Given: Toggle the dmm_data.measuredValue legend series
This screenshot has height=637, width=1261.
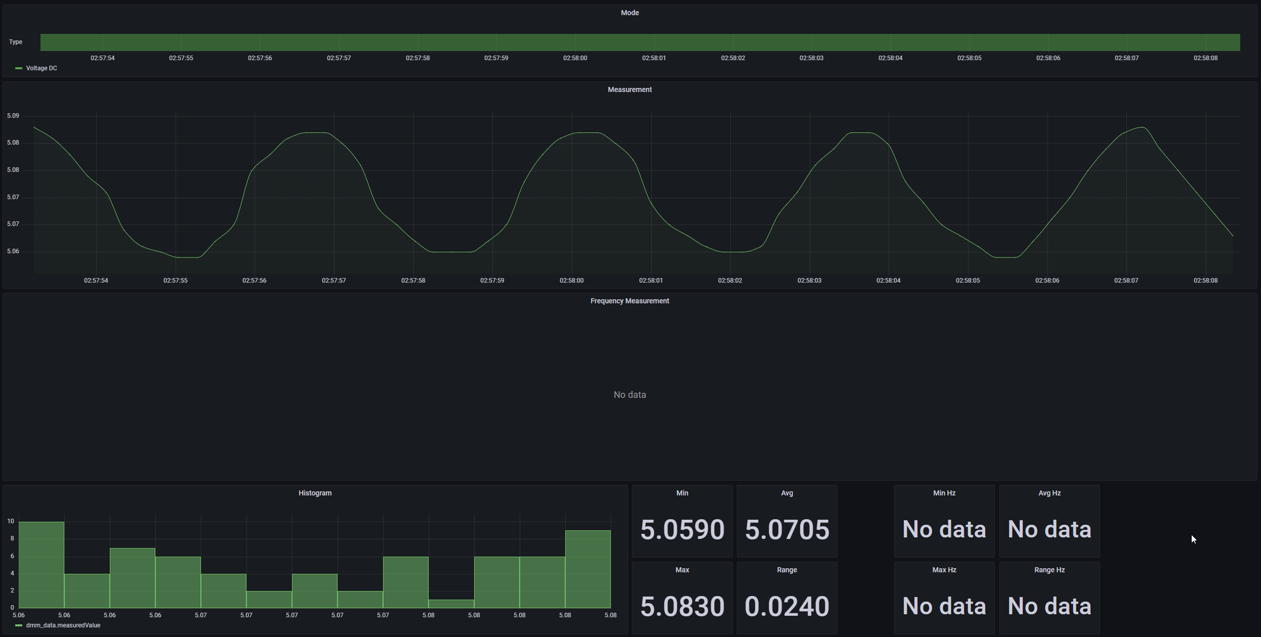Looking at the screenshot, I should click(63, 625).
